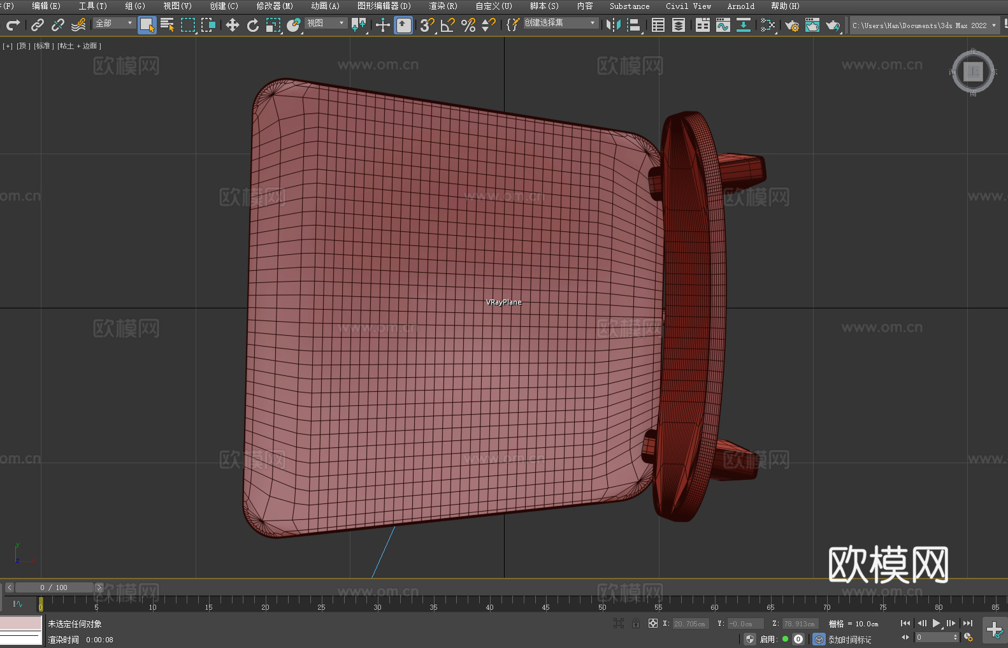This screenshot has width=1008, height=648.
Task: Open the Schematic View icon
Action: 768,25
